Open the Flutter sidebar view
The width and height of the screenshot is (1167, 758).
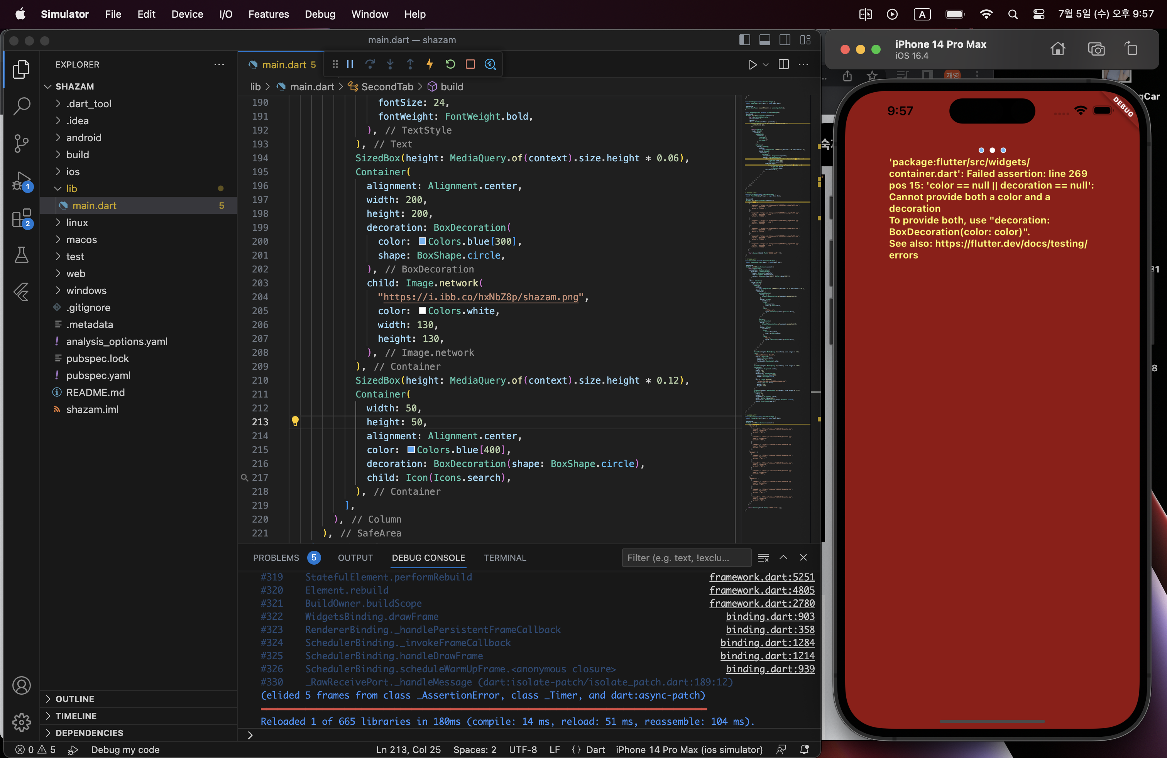21,292
